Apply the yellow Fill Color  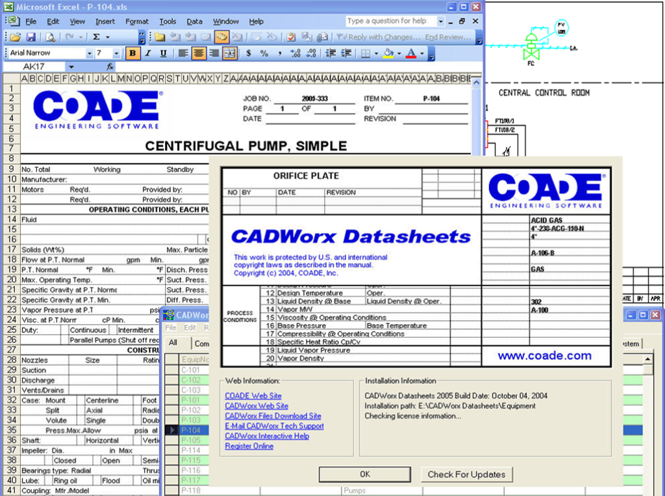click(x=388, y=53)
